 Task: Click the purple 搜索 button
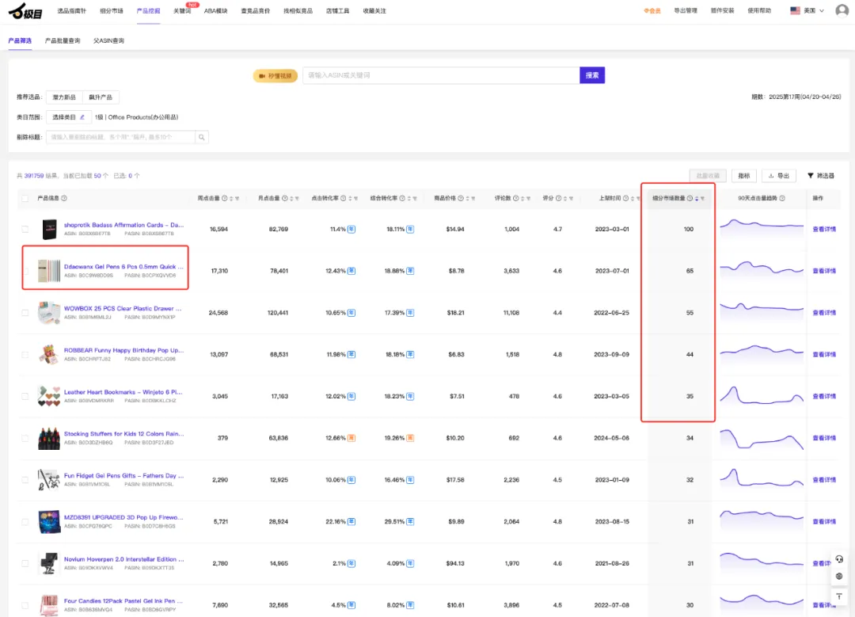pyautogui.click(x=592, y=75)
